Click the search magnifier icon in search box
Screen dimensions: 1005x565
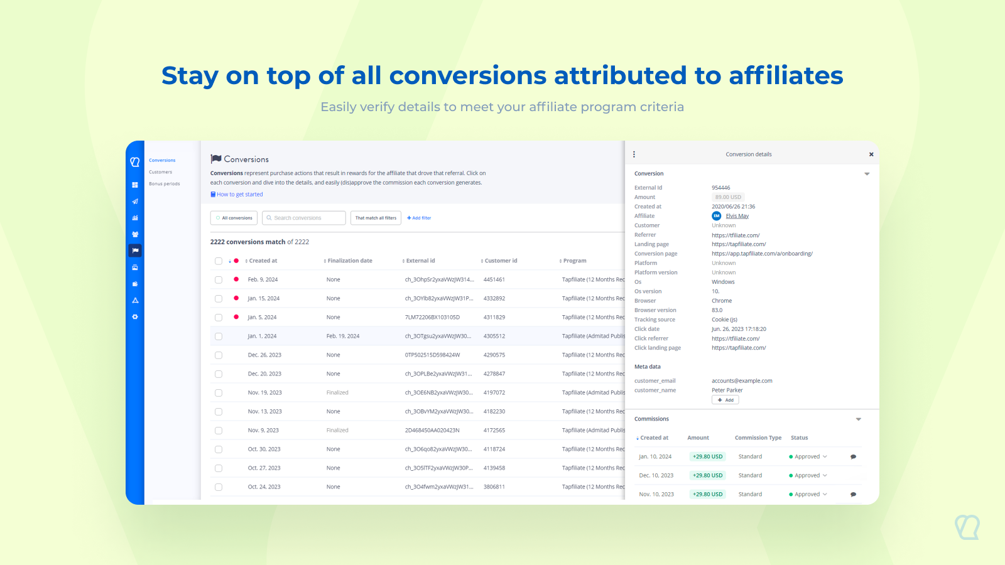pos(269,218)
